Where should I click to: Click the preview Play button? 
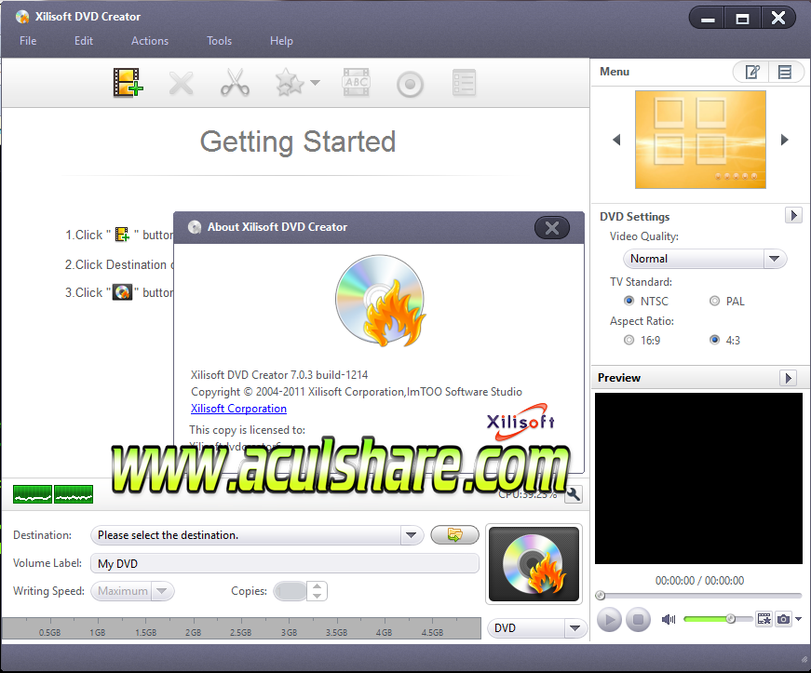[x=609, y=619]
